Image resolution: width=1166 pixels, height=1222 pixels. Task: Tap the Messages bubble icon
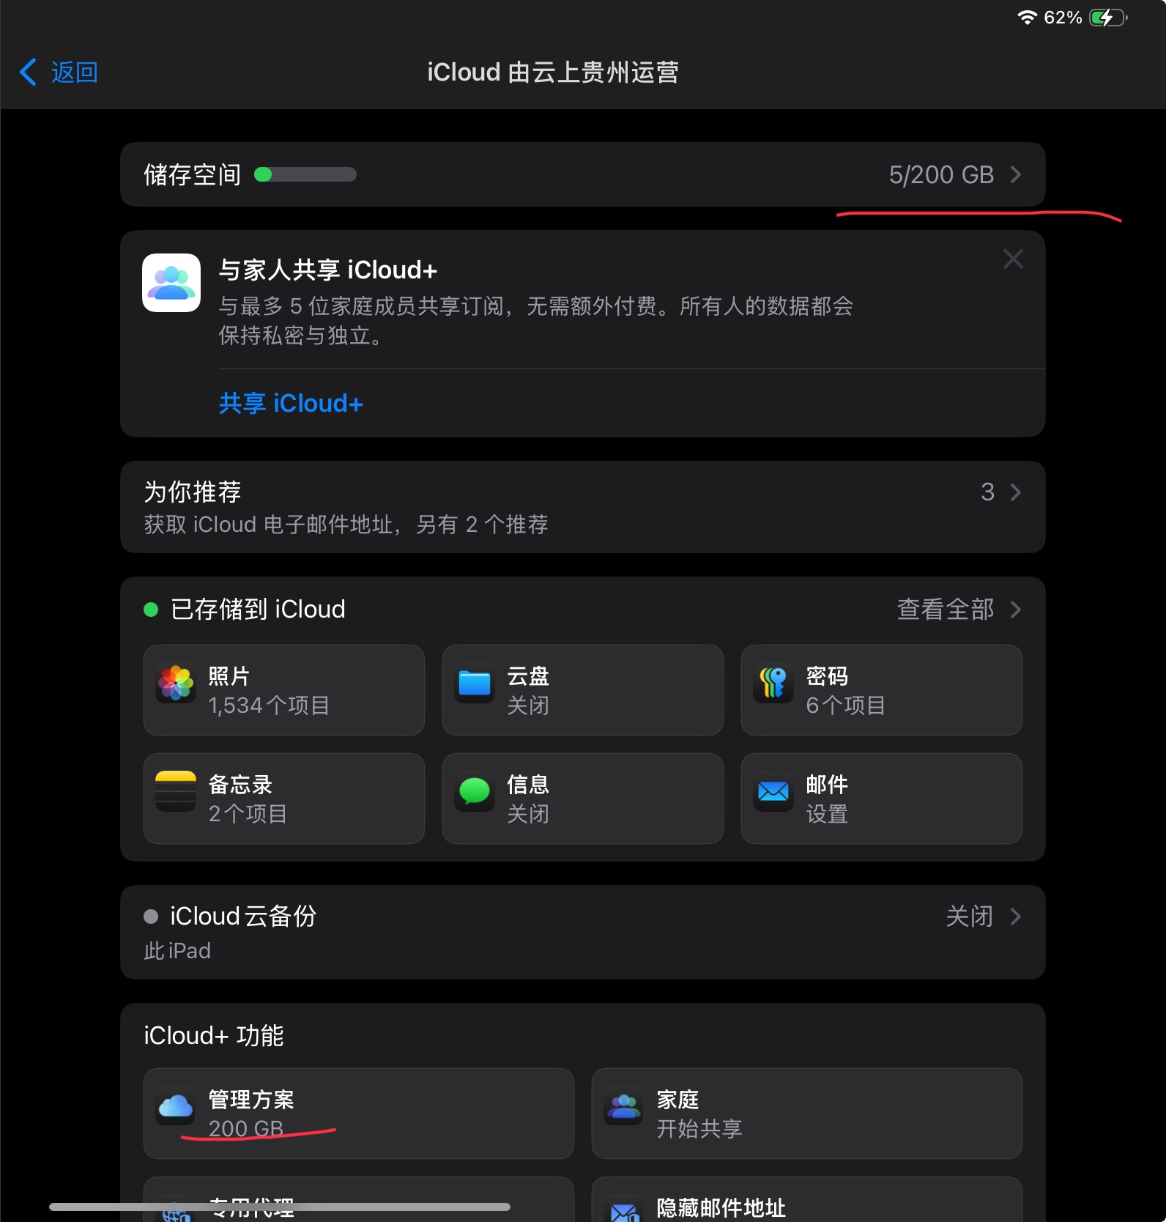coord(475,791)
